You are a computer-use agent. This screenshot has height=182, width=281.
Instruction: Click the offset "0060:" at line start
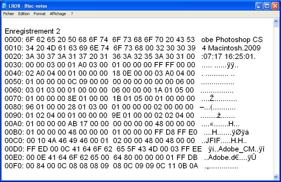tap(14, 90)
